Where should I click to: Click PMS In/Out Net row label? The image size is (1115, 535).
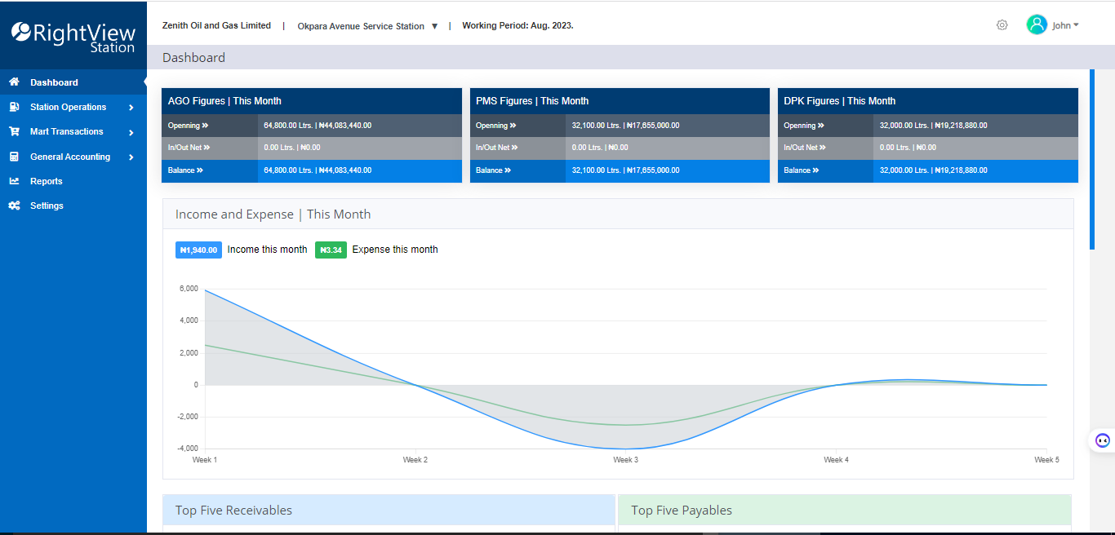tap(497, 148)
